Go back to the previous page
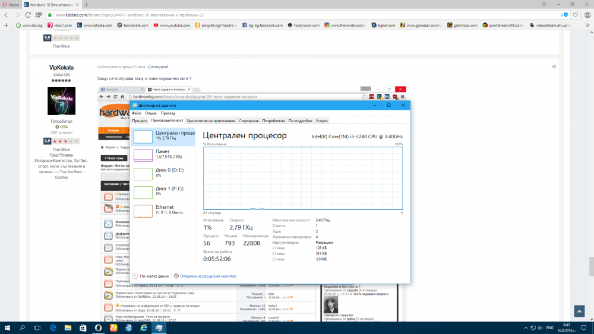This screenshot has width=594, height=334. pyautogui.click(x=6, y=15)
